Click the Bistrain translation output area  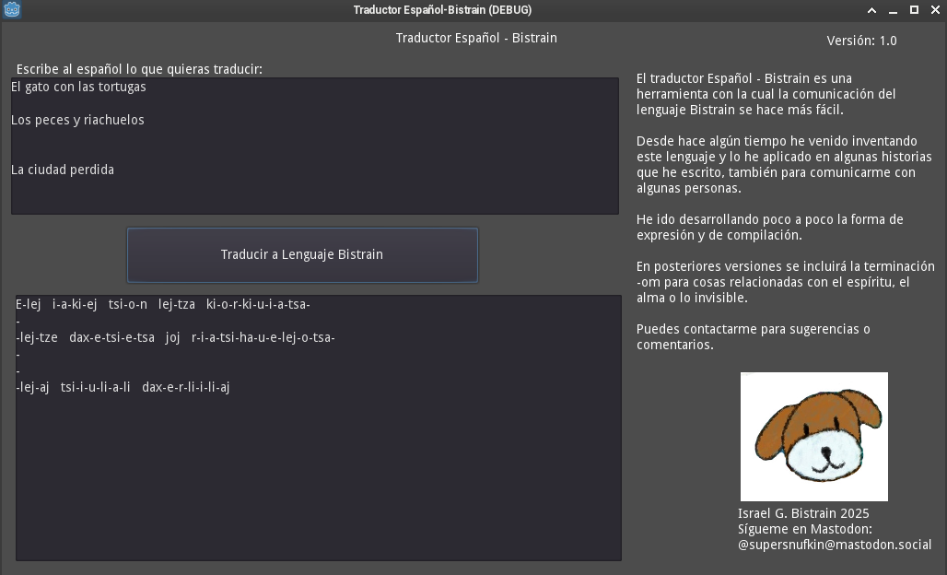pos(319,428)
